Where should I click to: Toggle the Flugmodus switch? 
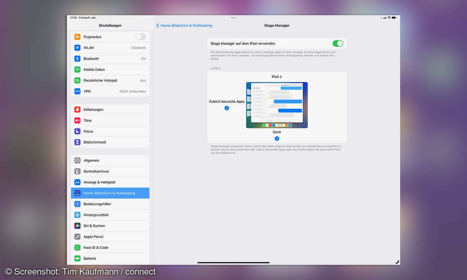[x=140, y=37]
